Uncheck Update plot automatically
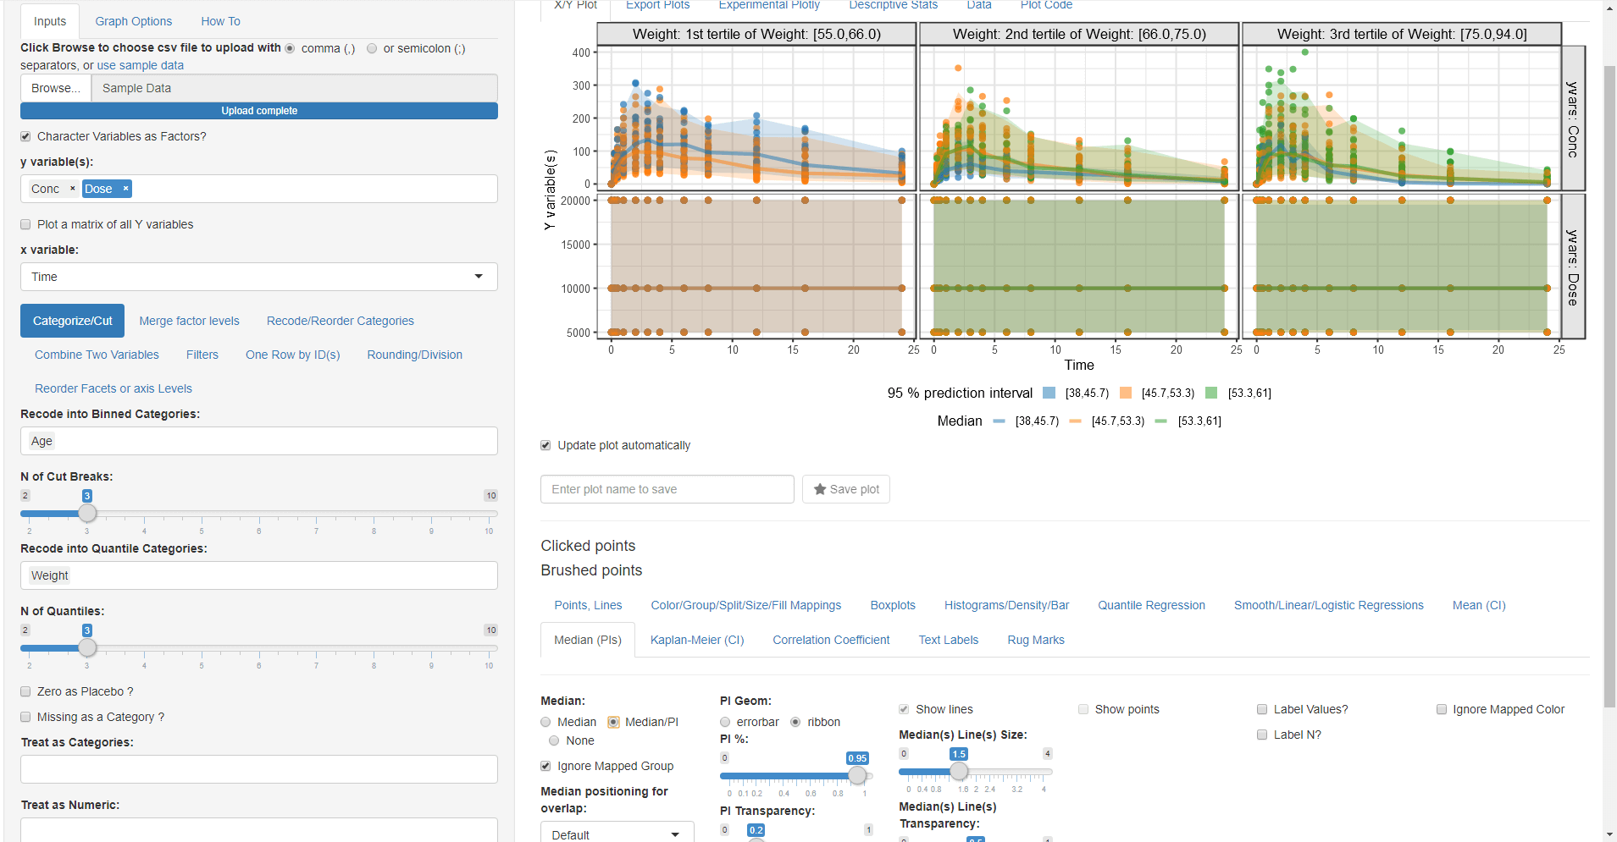Viewport: 1617px width, 842px height. tap(545, 445)
